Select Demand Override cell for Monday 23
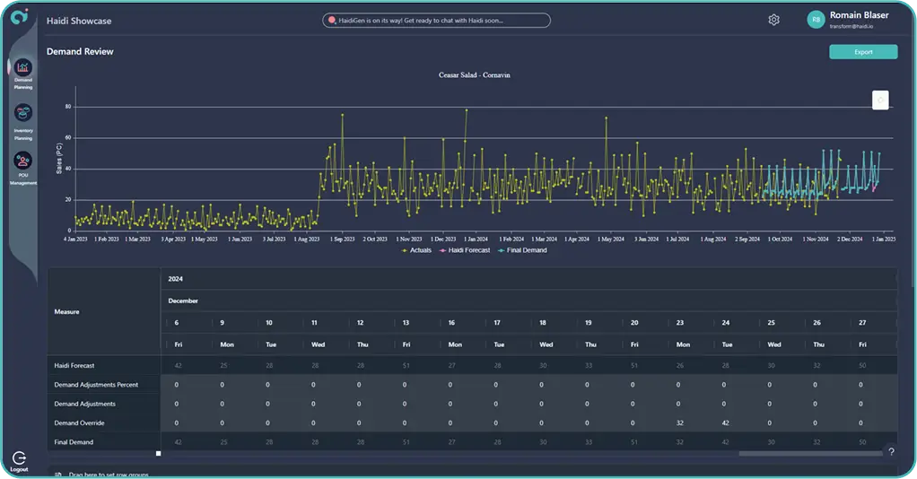 678,423
